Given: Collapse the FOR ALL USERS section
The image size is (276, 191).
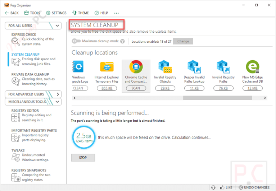Looking at the screenshot, I should click(33, 25).
